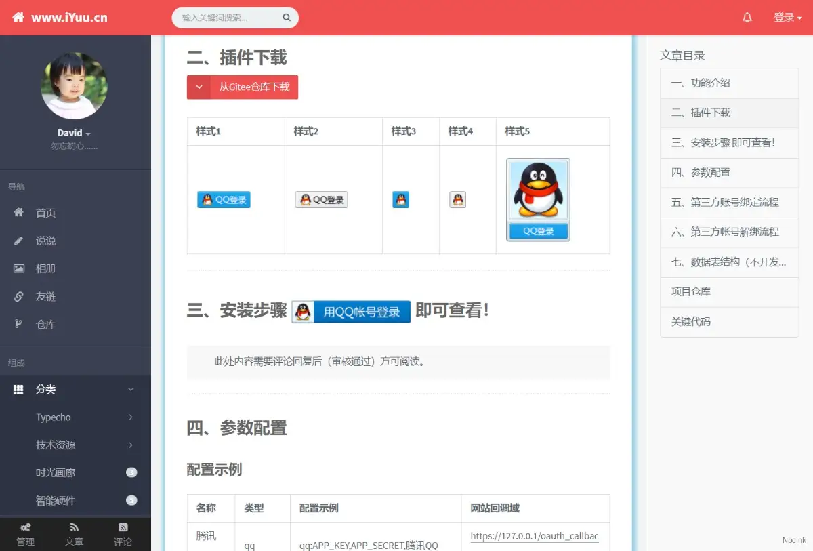
Task: Open the 127.0.0.1 oauth_callback link
Action: (x=535, y=536)
